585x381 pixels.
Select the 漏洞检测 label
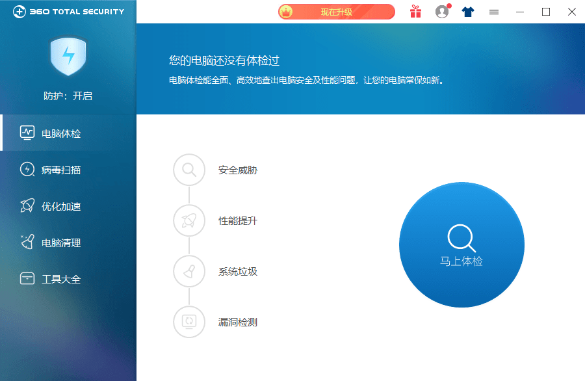[x=238, y=322]
